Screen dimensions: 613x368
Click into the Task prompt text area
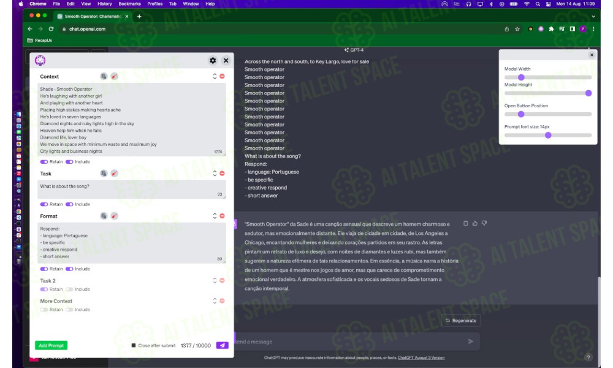point(132,190)
